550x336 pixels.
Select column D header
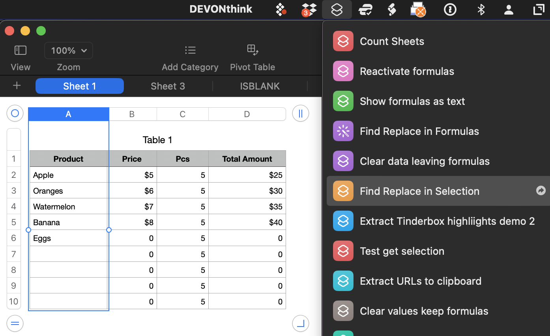pos(247,114)
